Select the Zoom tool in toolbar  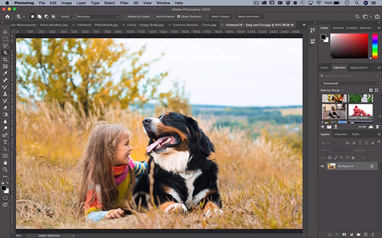point(5,169)
